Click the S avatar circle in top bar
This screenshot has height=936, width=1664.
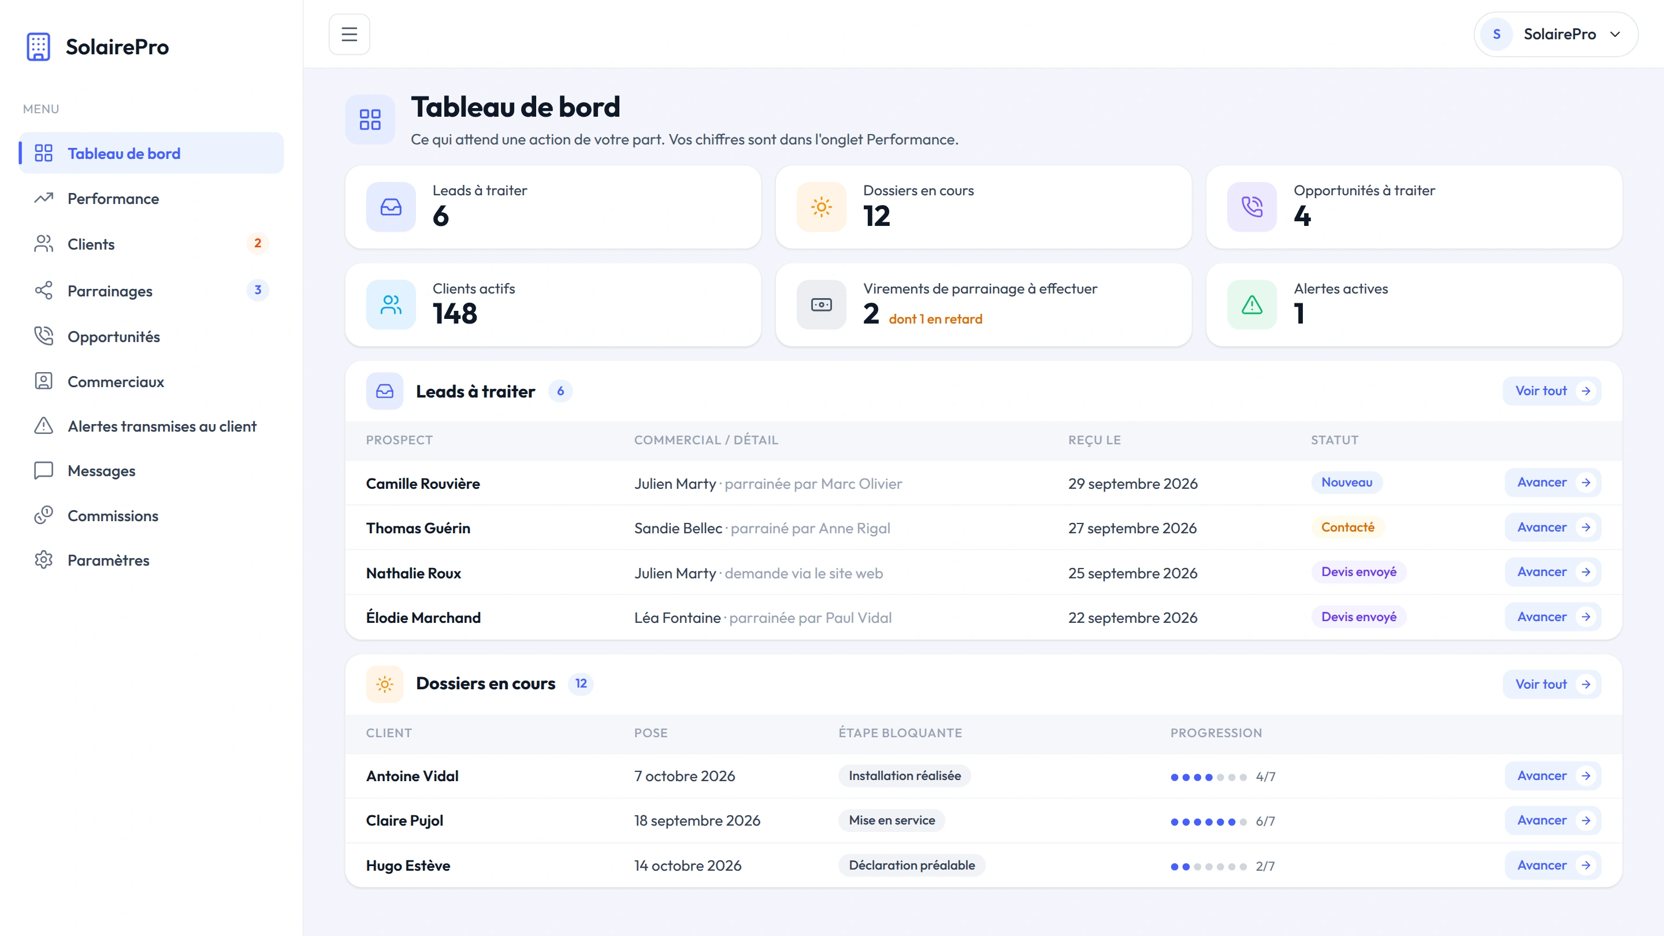tap(1496, 34)
